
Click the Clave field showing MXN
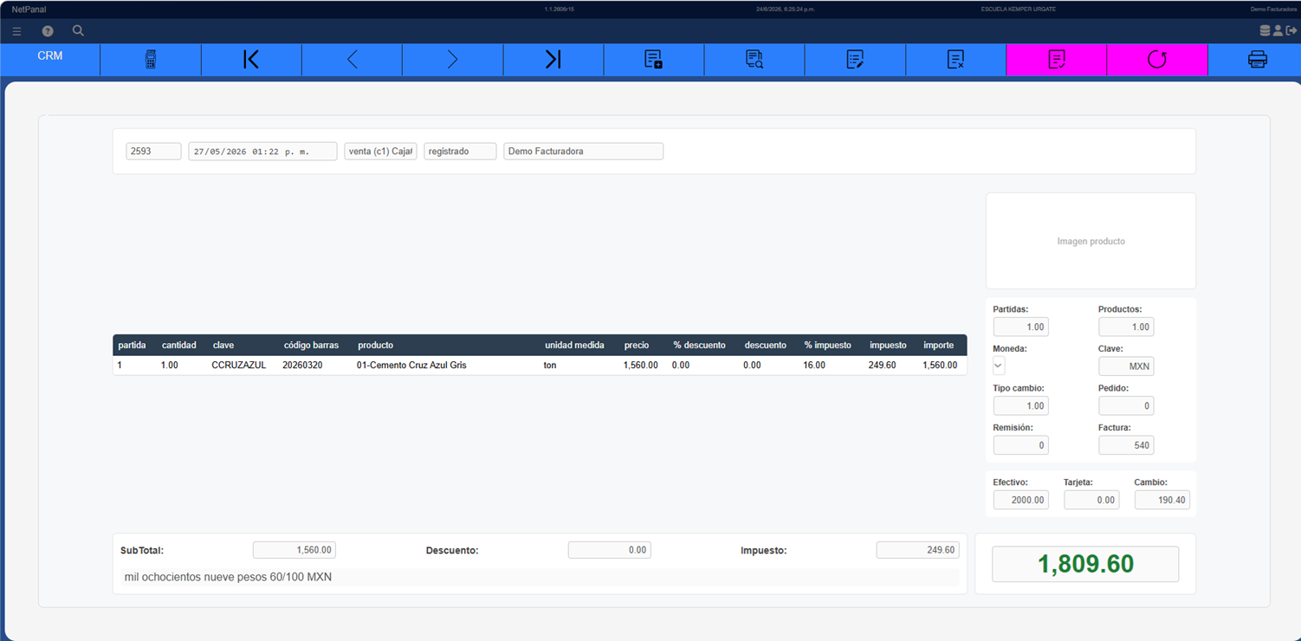[1126, 366]
